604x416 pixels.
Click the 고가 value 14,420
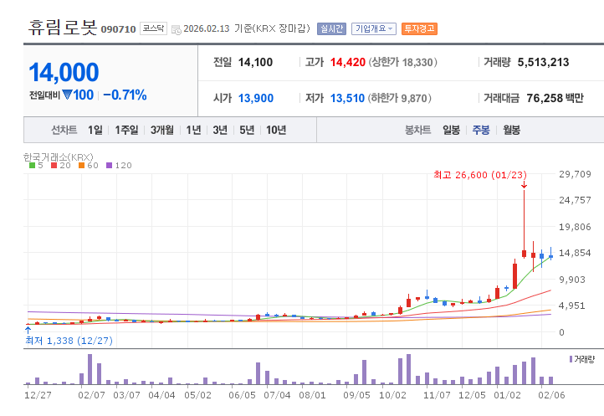click(348, 62)
